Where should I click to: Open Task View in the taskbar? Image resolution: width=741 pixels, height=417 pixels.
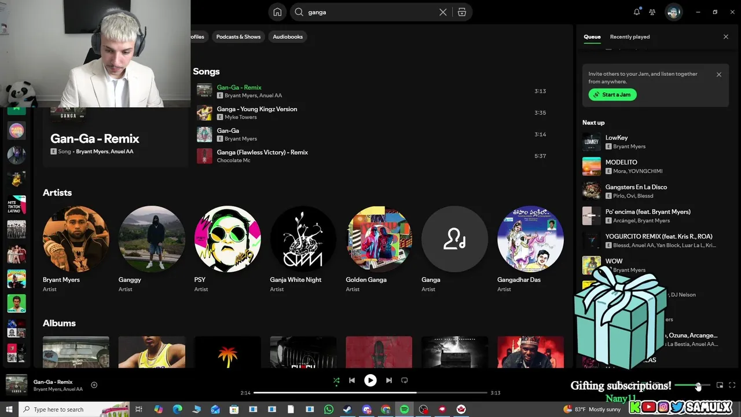139,409
